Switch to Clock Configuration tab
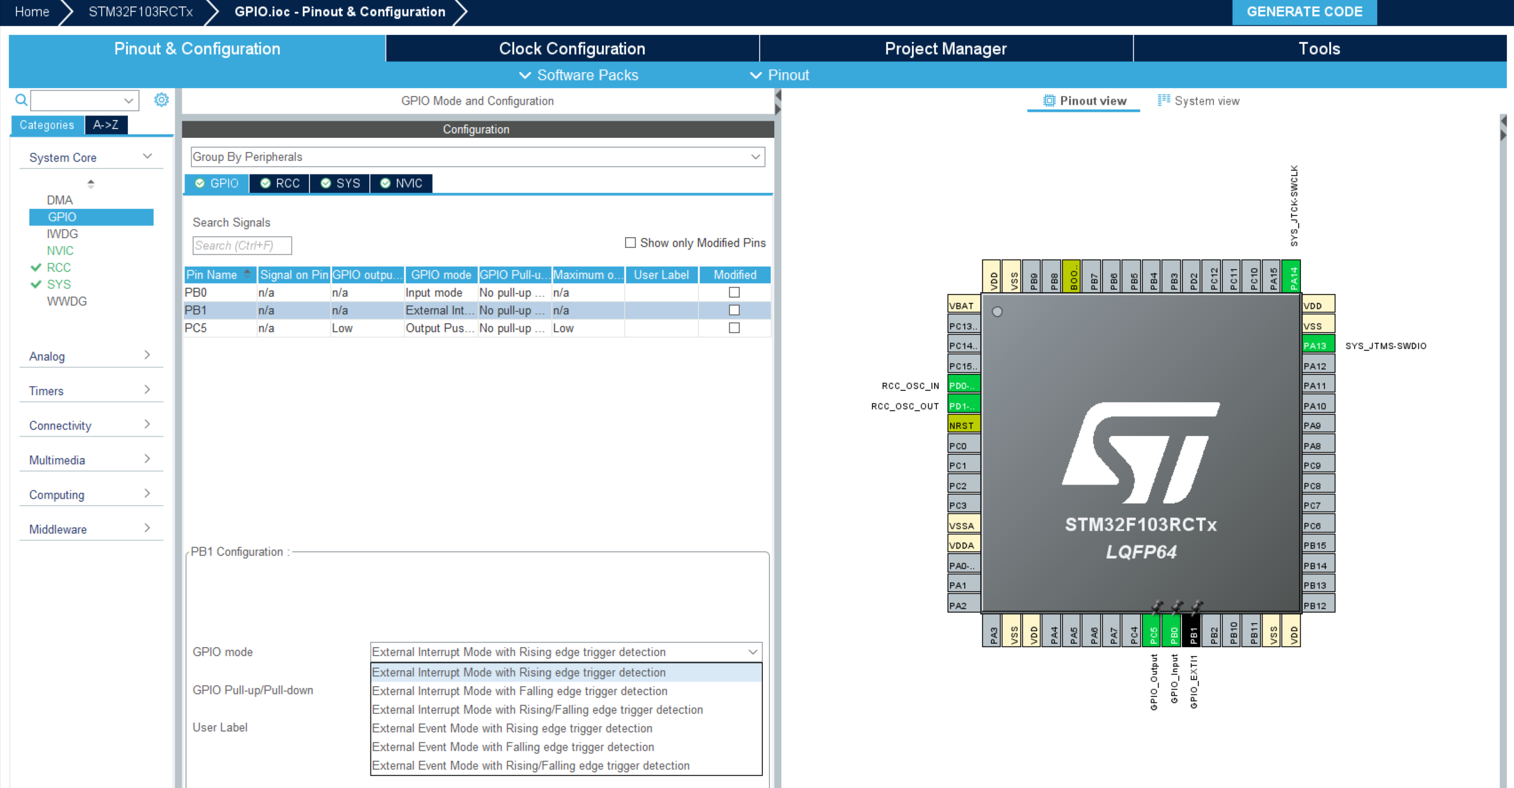This screenshot has width=1514, height=788. pyautogui.click(x=572, y=49)
